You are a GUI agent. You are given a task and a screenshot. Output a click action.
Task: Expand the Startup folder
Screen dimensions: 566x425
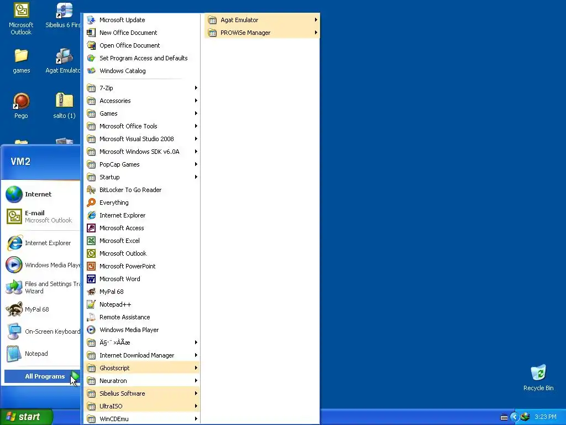(141, 177)
